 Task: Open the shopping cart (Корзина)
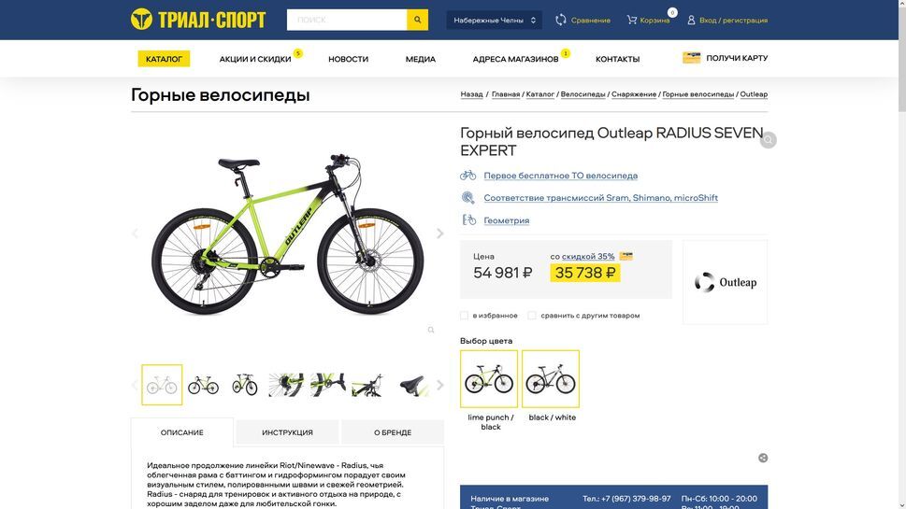pos(632,20)
